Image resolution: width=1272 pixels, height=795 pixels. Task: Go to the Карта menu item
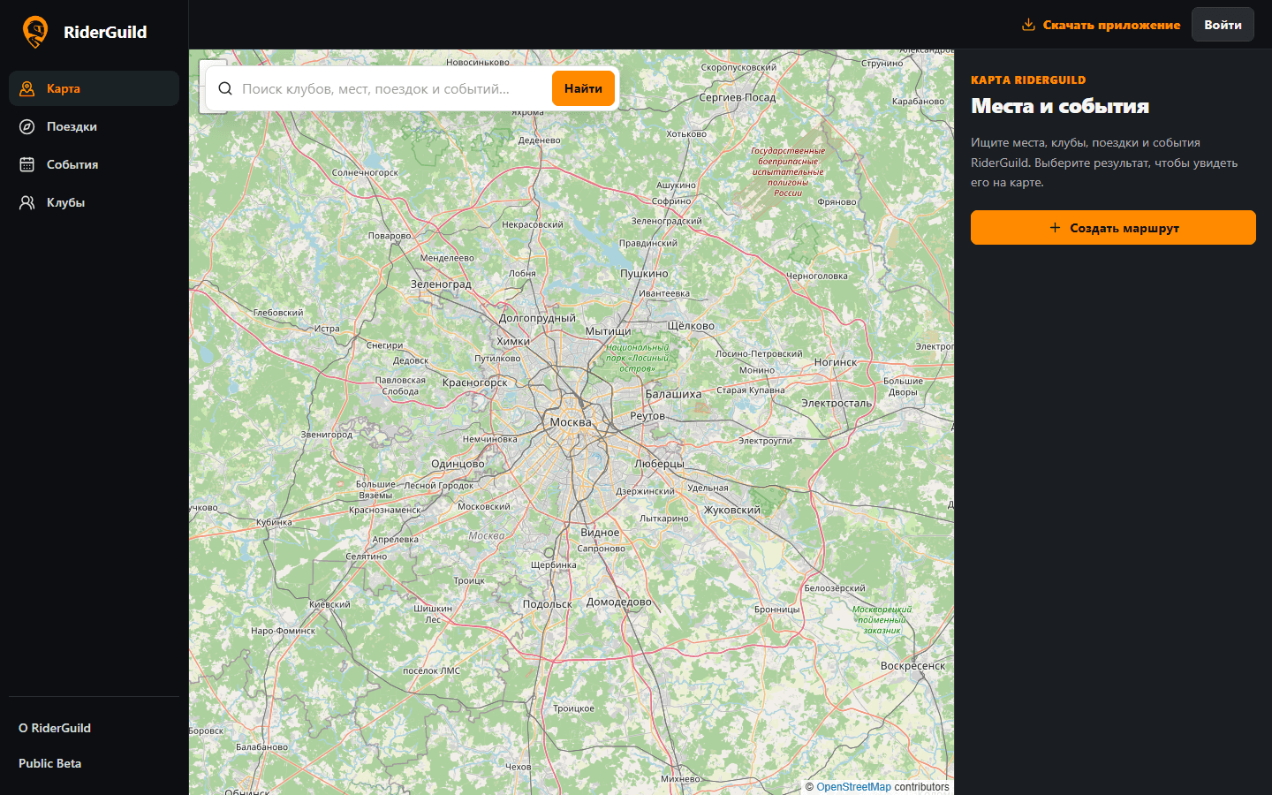point(94,88)
